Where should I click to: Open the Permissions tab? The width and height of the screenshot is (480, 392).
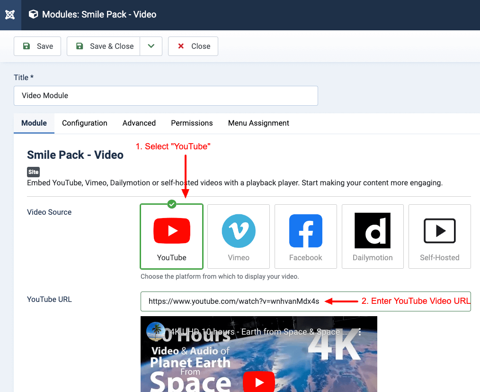click(192, 123)
